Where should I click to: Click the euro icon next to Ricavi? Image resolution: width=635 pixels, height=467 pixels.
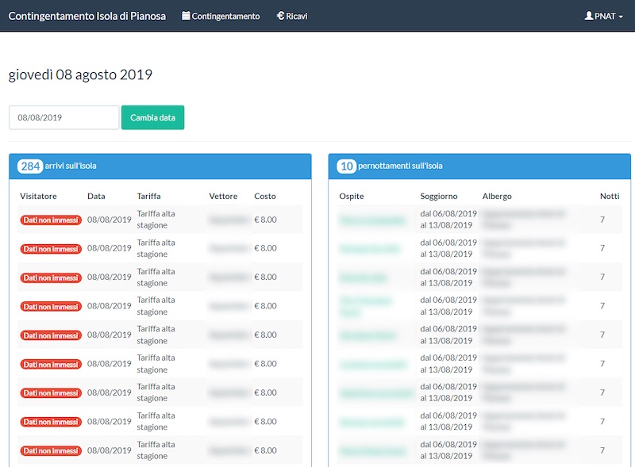[x=280, y=16]
